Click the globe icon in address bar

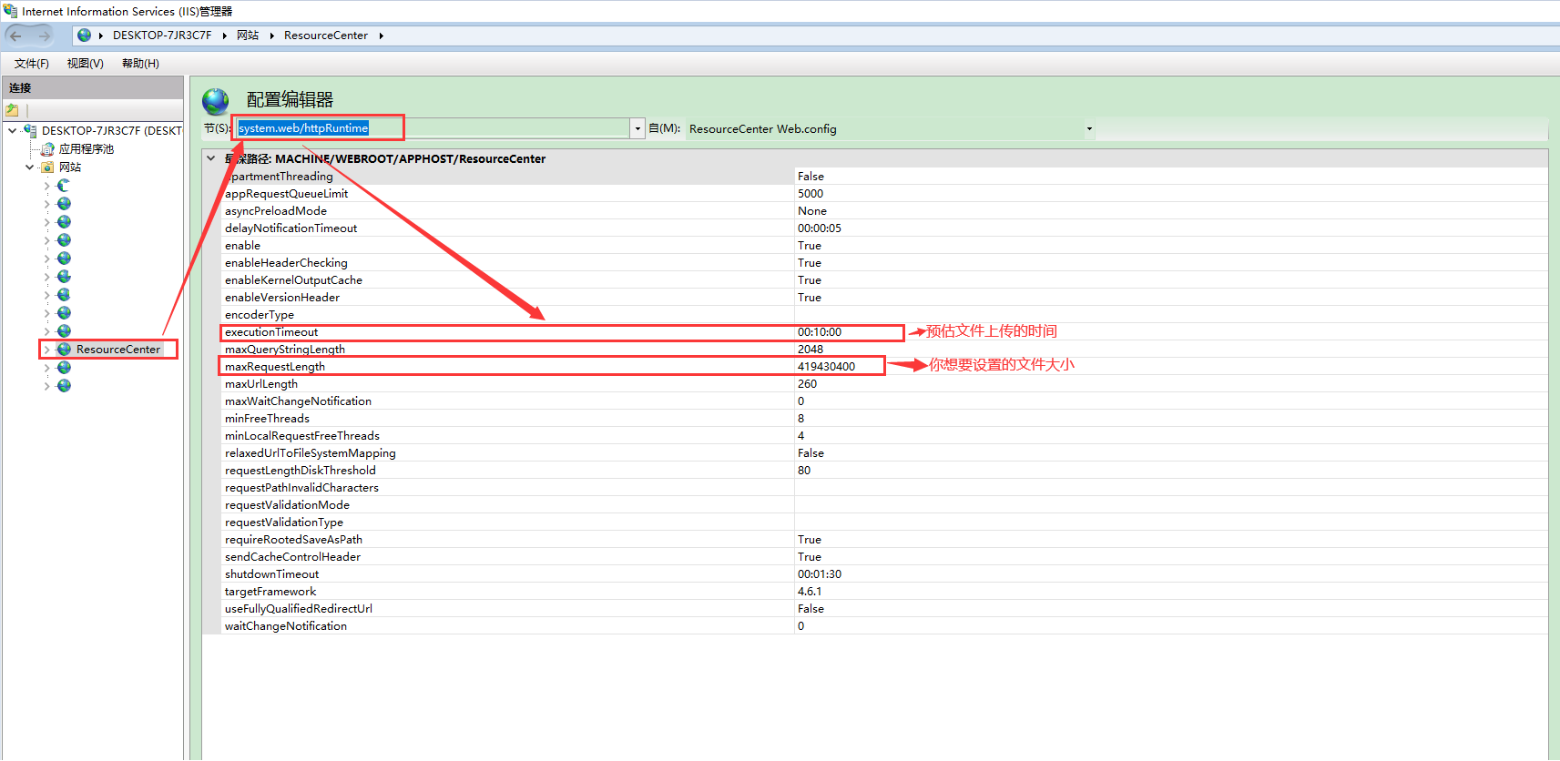click(84, 36)
